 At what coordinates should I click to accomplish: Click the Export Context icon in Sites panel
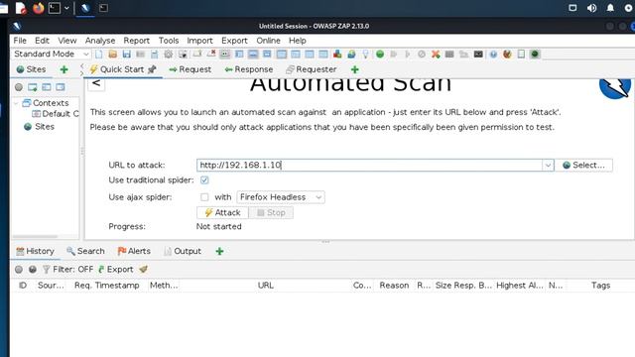pyautogui.click(x=61, y=87)
